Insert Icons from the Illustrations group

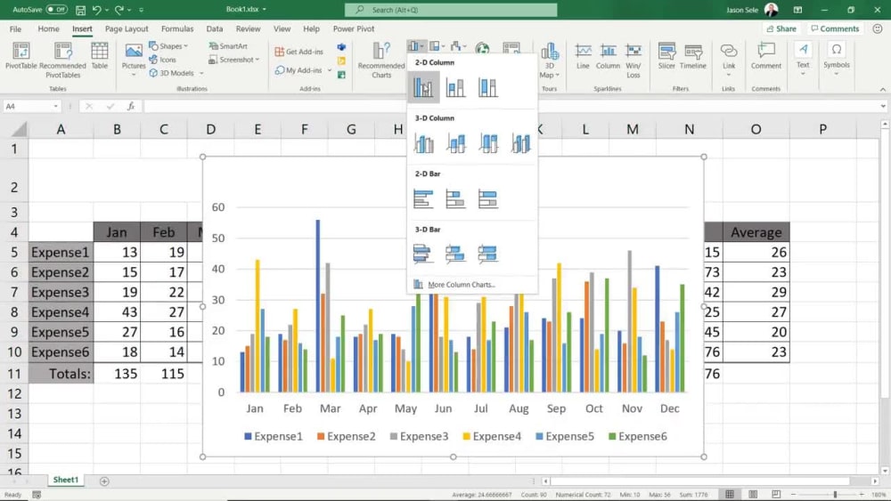(x=162, y=60)
